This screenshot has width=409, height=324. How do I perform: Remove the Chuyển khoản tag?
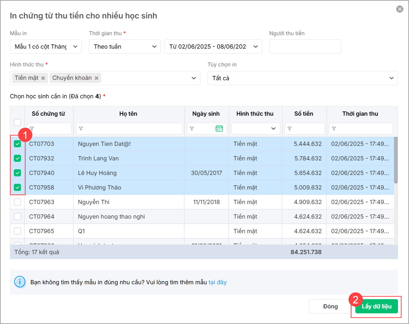[x=96, y=78]
